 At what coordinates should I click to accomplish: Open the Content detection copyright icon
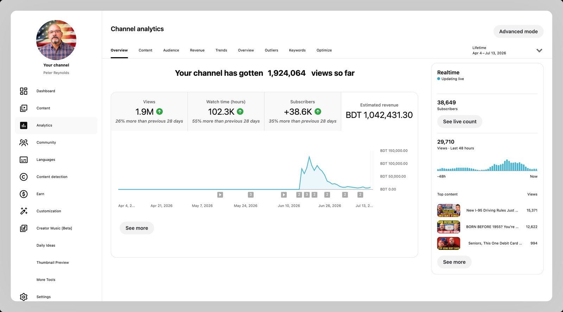coord(24,177)
